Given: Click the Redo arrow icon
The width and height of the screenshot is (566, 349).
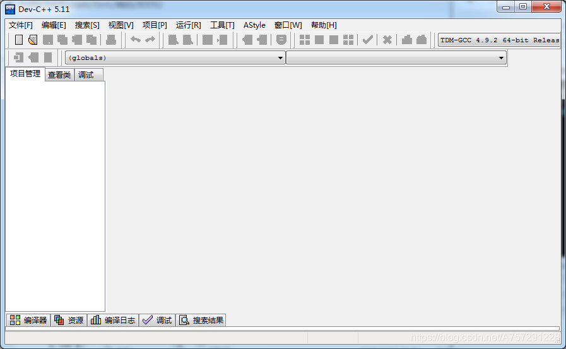Looking at the screenshot, I should (x=150, y=39).
